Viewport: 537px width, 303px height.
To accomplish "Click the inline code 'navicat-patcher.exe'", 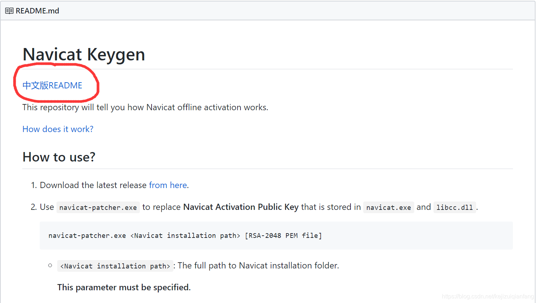I will (98, 207).
